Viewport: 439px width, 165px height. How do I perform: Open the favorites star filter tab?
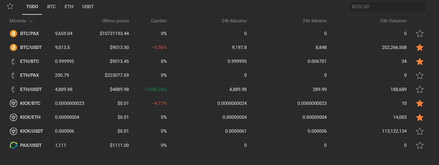pos(10,6)
